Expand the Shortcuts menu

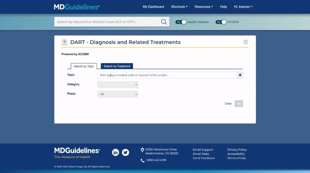click(179, 7)
